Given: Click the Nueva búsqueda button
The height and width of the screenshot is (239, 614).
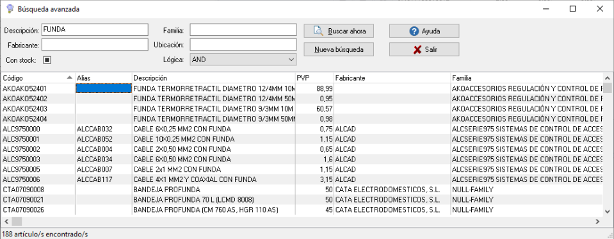Looking at the screenshot, I should (339, 49).
